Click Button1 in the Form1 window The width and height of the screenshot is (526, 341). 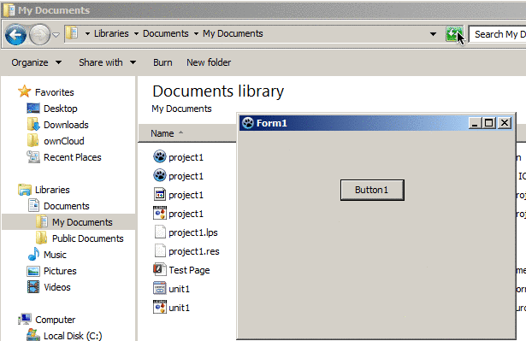click(372, 190)
